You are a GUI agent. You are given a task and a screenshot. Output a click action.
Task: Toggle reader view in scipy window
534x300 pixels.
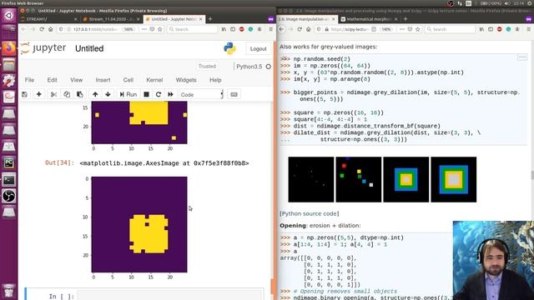click(x=374, y=29)
